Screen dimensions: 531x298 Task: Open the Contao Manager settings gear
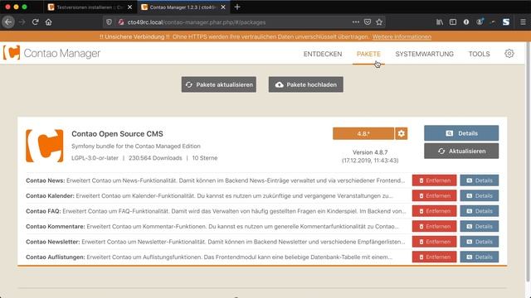[509, 53]
